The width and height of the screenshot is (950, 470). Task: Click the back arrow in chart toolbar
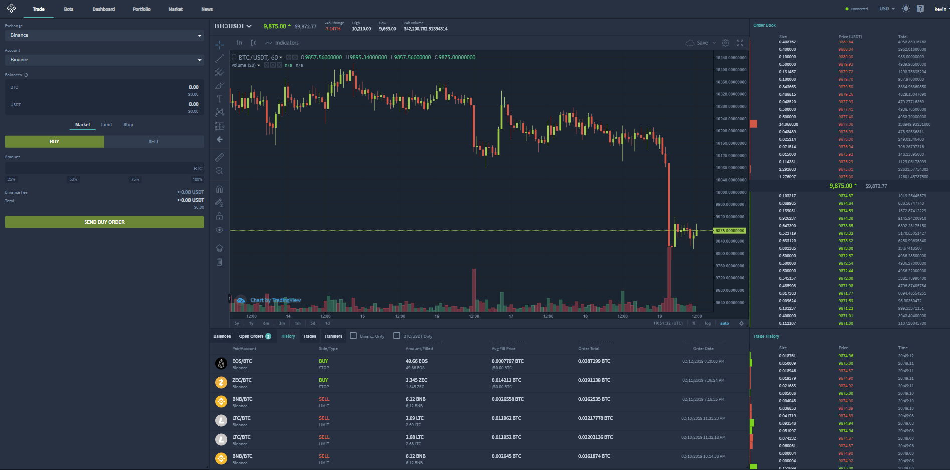coord(219,139)
